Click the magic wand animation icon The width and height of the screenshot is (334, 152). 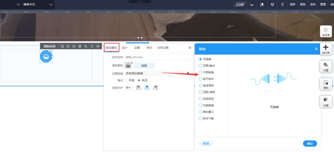[86, 46]
